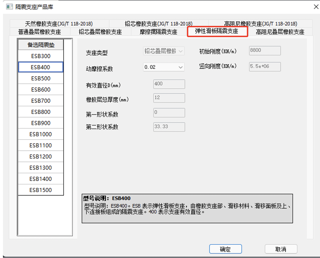Select ESB300 from the bearing list
Viewport: 320px width, 258px height.
point(40,56)
